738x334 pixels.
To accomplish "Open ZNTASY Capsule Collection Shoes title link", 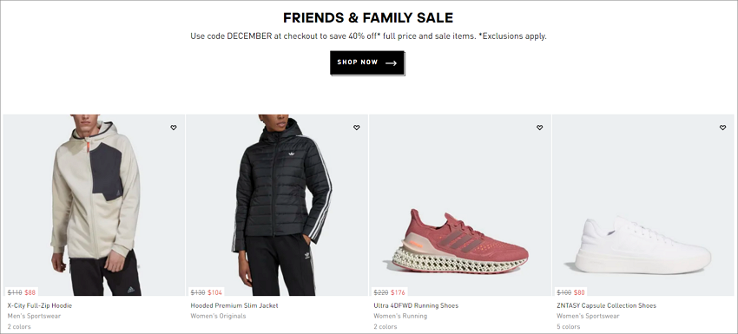I will point(606,305).
